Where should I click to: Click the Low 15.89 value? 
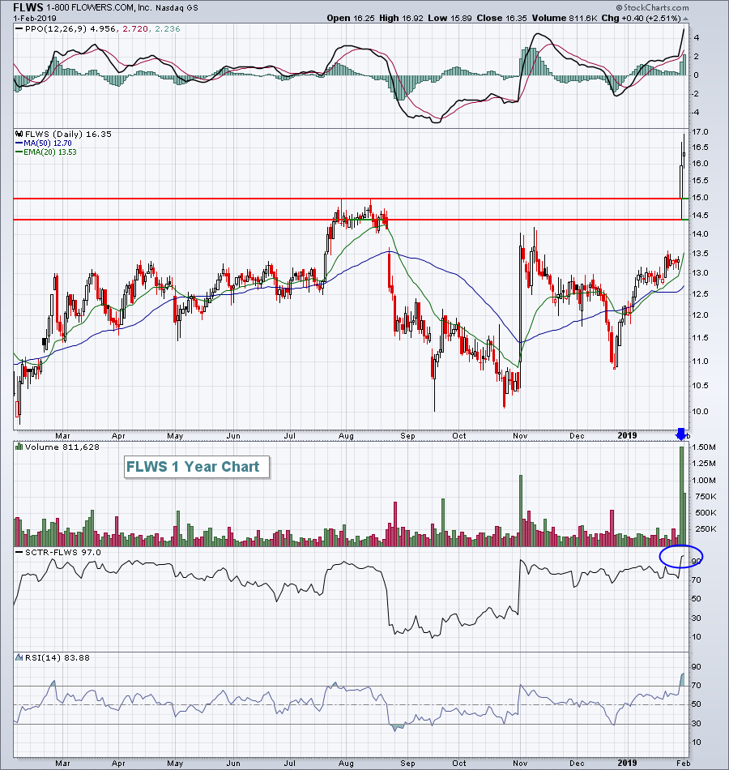coord(450,18)
